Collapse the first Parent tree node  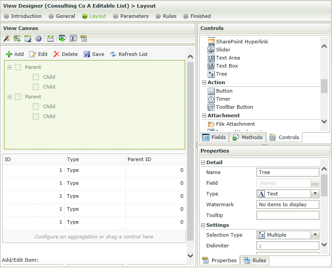[9, 67]
